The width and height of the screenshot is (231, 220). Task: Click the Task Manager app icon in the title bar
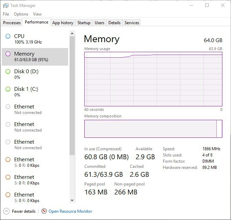click(6, 6)
